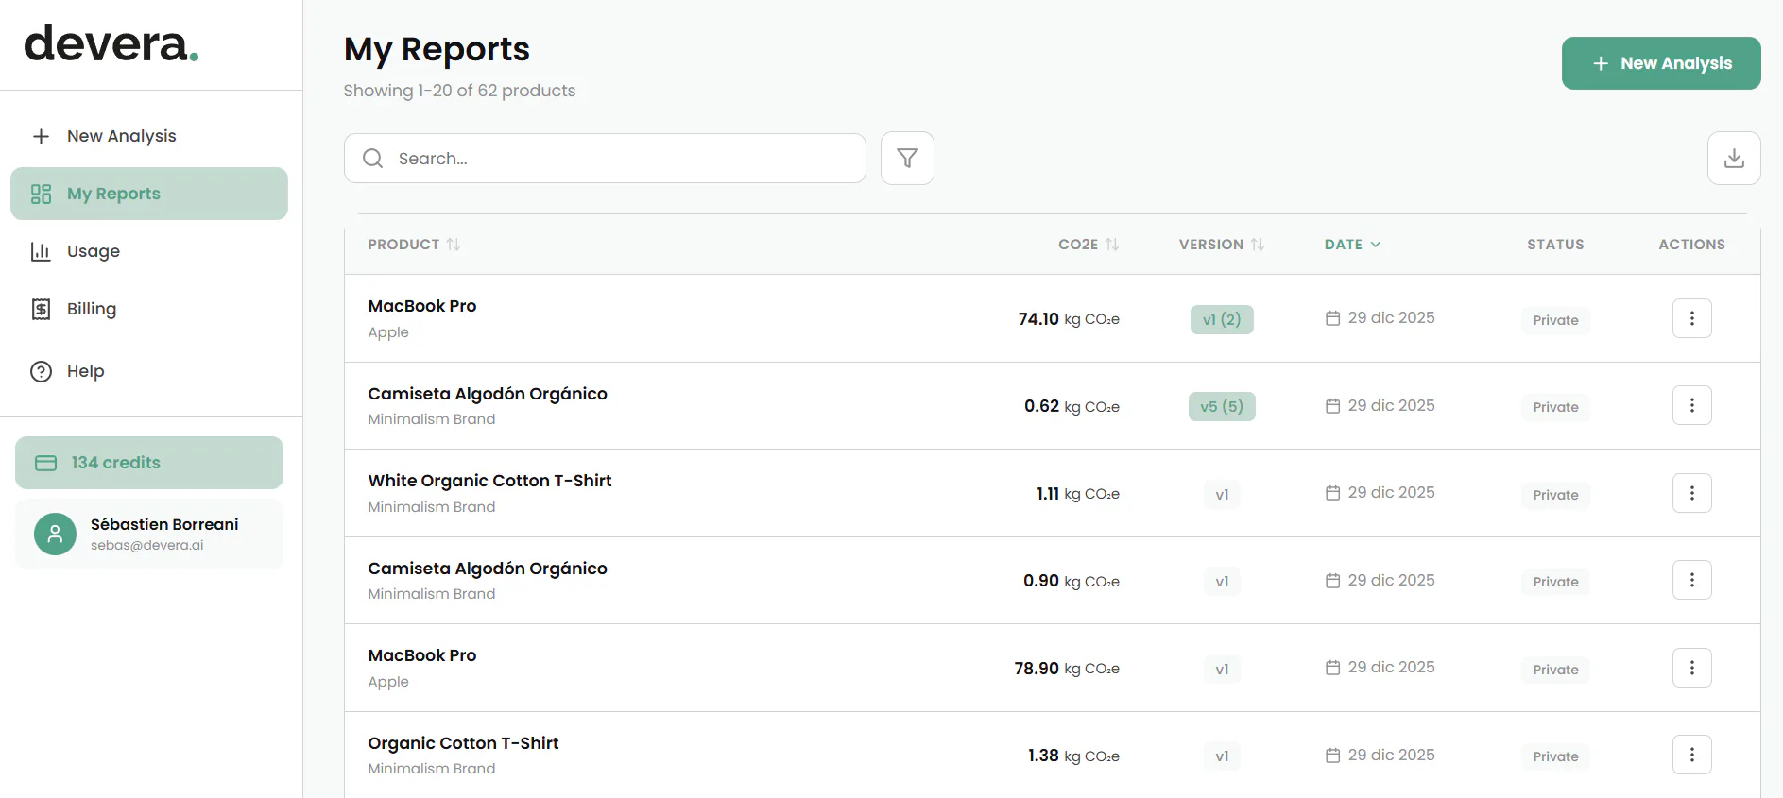This screenshot has height=798, width=1783.
Task: Click the download export icon
Action: (x=1734, y=158)
